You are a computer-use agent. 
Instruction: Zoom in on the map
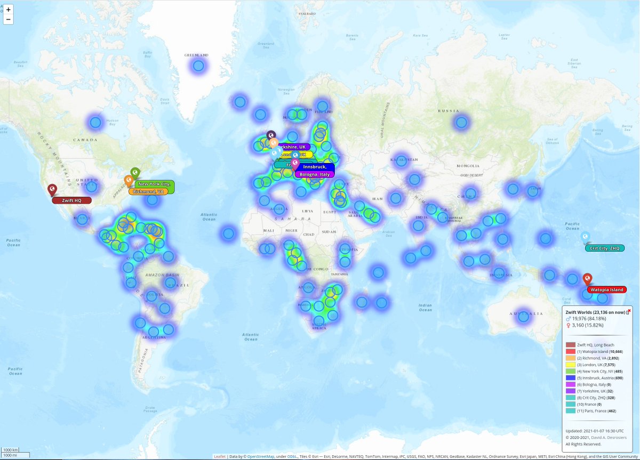coord(8,10)
